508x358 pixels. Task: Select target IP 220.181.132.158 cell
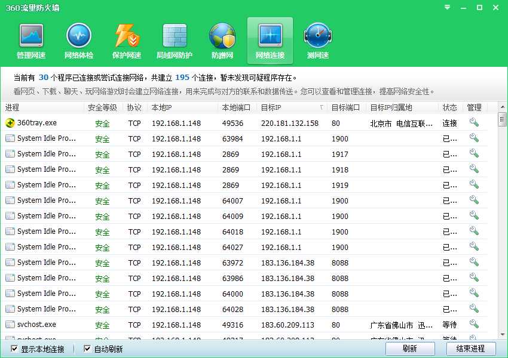[x=290, y=124]
